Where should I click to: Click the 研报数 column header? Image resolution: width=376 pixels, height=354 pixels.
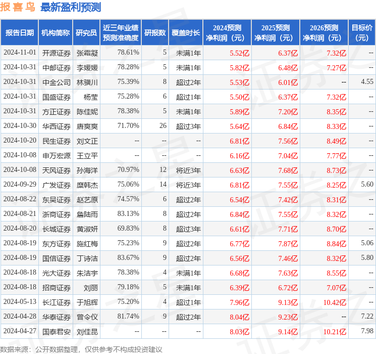click(x=155, y=32)
